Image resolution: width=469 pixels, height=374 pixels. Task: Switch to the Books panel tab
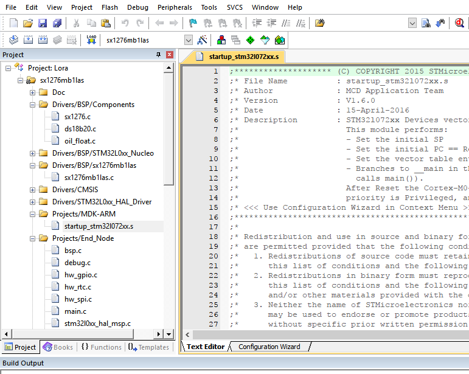click(x=58, y=347)
